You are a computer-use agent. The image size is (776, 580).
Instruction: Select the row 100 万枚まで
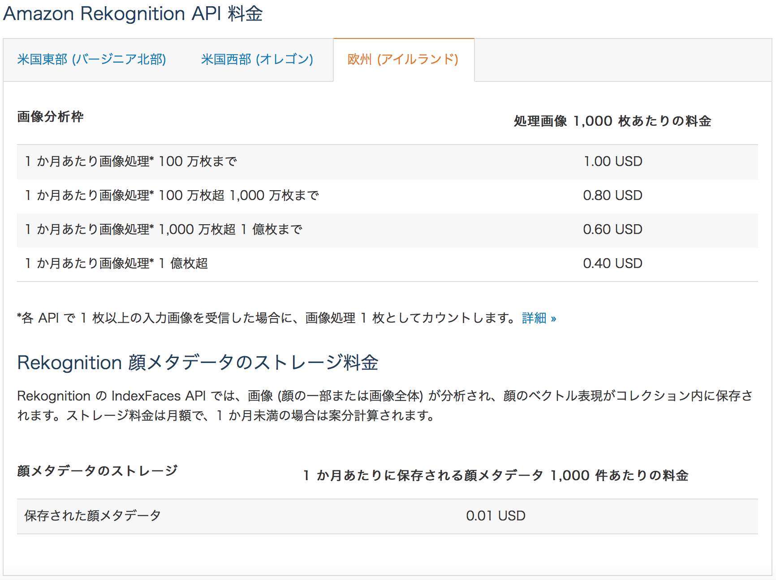pos(388,162)
